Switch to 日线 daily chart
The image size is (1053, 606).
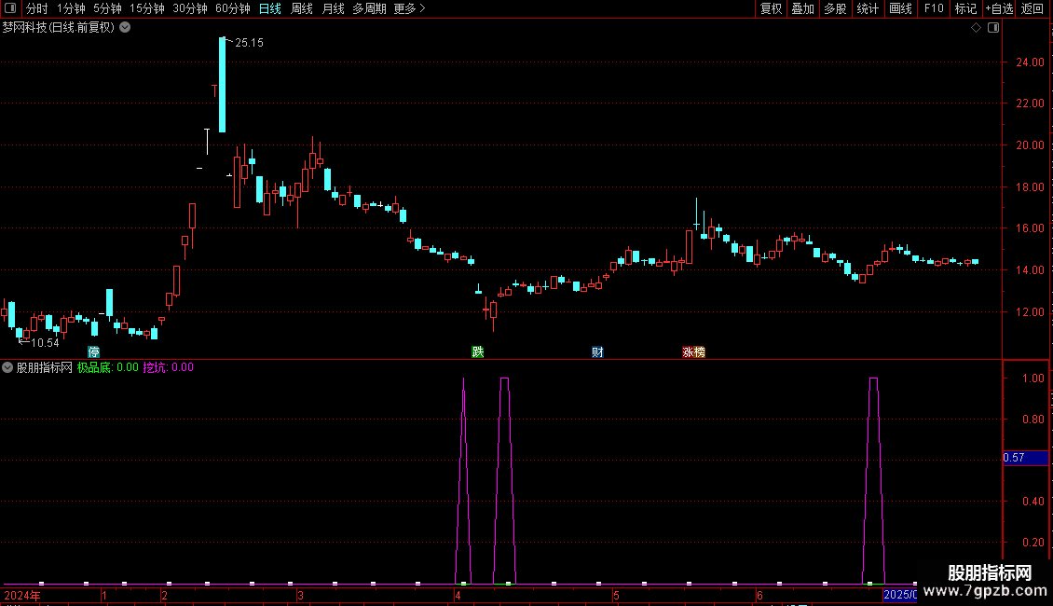(270, 8)
